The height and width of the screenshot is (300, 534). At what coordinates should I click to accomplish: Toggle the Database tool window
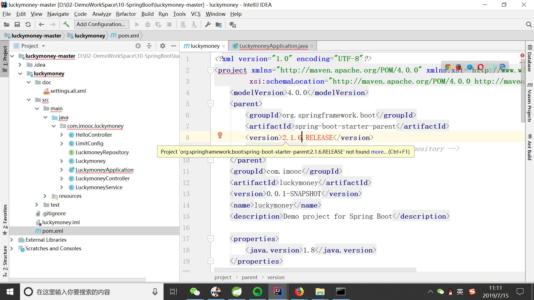coord(530,58)
